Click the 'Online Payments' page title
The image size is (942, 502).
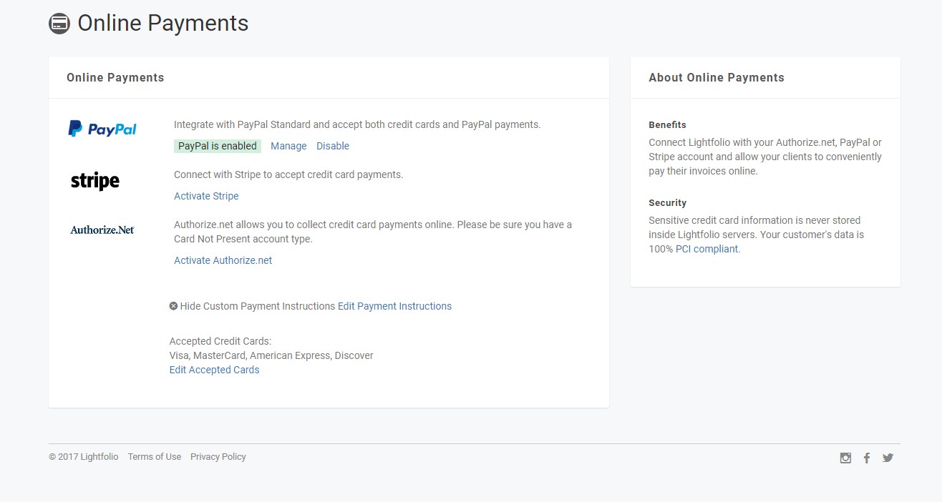[163, 24]
